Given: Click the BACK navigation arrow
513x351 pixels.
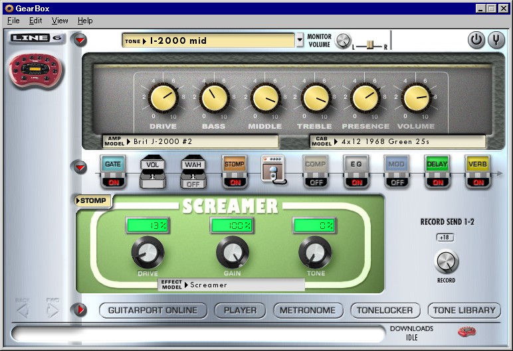Looking at the screenshot, I should (x=23, y=311).
